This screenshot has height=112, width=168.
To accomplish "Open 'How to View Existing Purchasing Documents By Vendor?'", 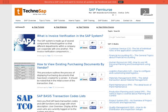I will [71, 66].
